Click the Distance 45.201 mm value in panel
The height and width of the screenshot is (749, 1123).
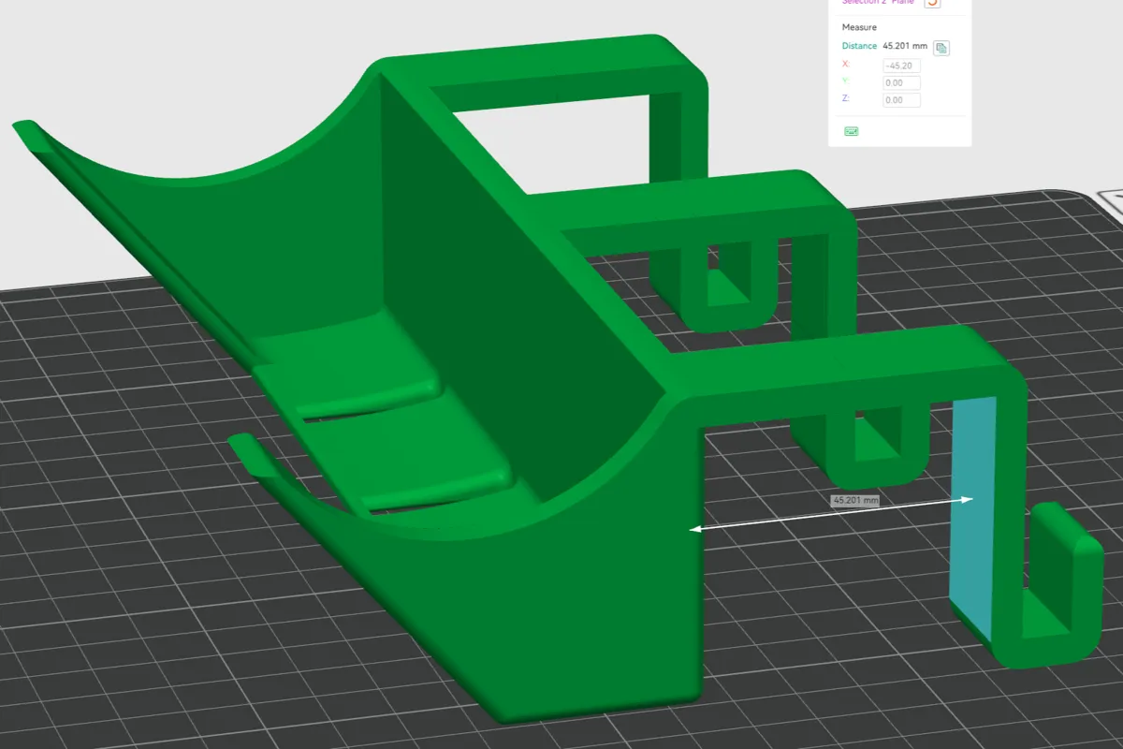(905, 46)
